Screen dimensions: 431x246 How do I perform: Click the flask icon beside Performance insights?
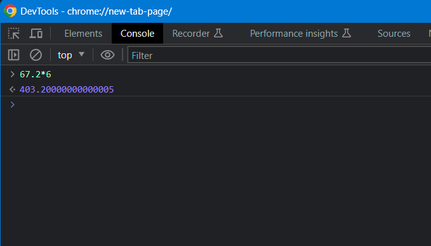pos(347,33)
